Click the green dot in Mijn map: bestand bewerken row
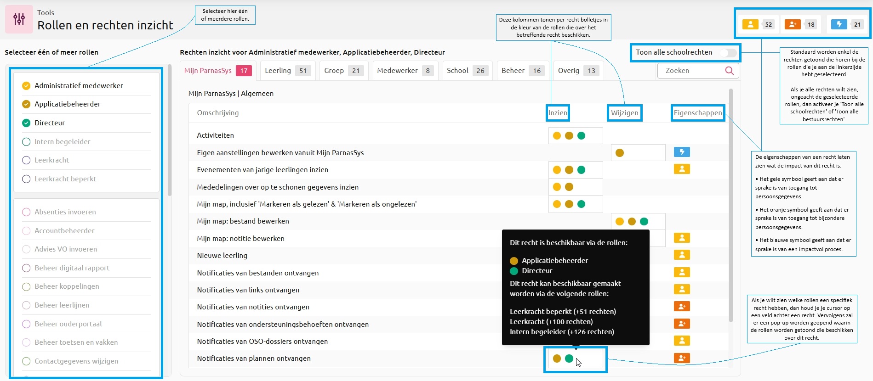This screenshot has width=873, height=381. (644, 221)
